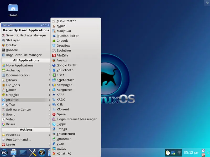Click the red power button in panel
This screenshot has height=157, width=210.
pos(203,155)
